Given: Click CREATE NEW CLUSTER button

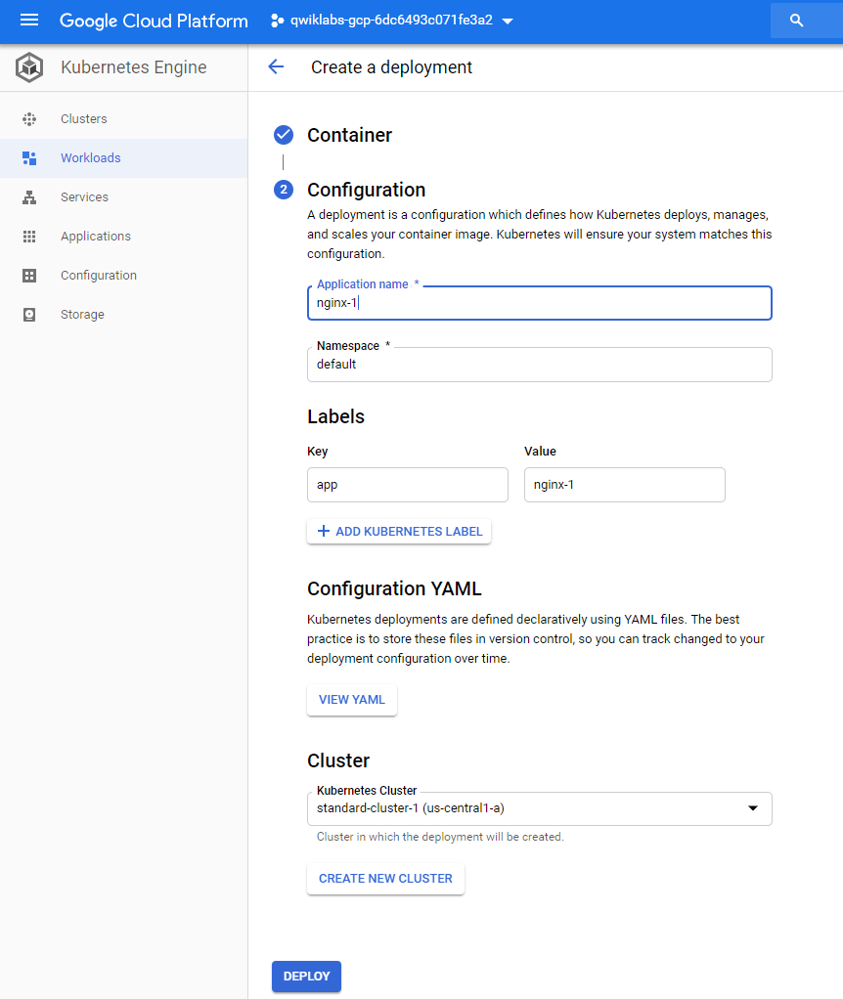Looking at the screenshot, I should point(385,879).
